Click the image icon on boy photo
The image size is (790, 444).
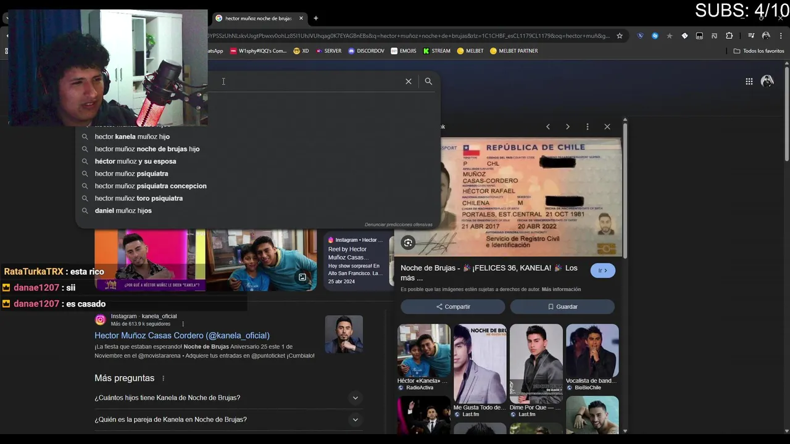coord(302,277)
